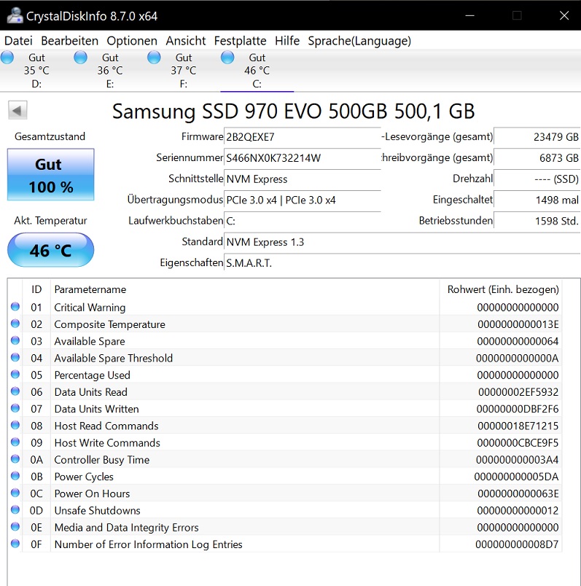
Task: Open the Optionen menu
Action: pyautogui.click(x=132, y=40)
